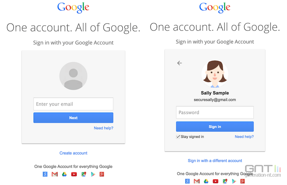Click Sally Sample's profile avatar

[215, 74]
